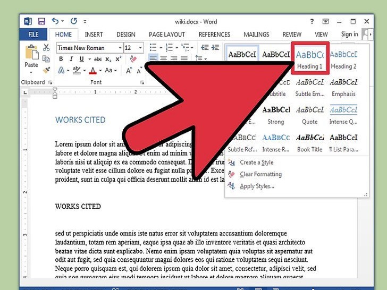Click the Decrease Indent icon
The image size is (387, 290).
click(205, 47)
